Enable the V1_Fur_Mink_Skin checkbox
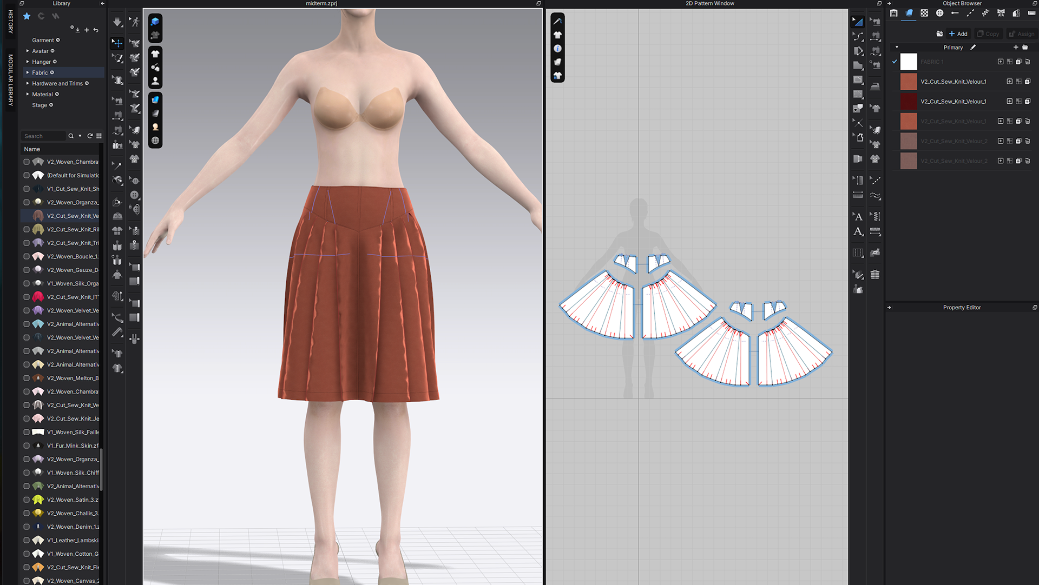This screenshot has height=585, width=1039. 27,446
